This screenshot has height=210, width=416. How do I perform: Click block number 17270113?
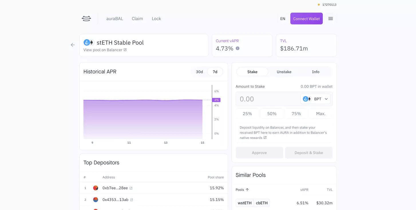(329, 5)
